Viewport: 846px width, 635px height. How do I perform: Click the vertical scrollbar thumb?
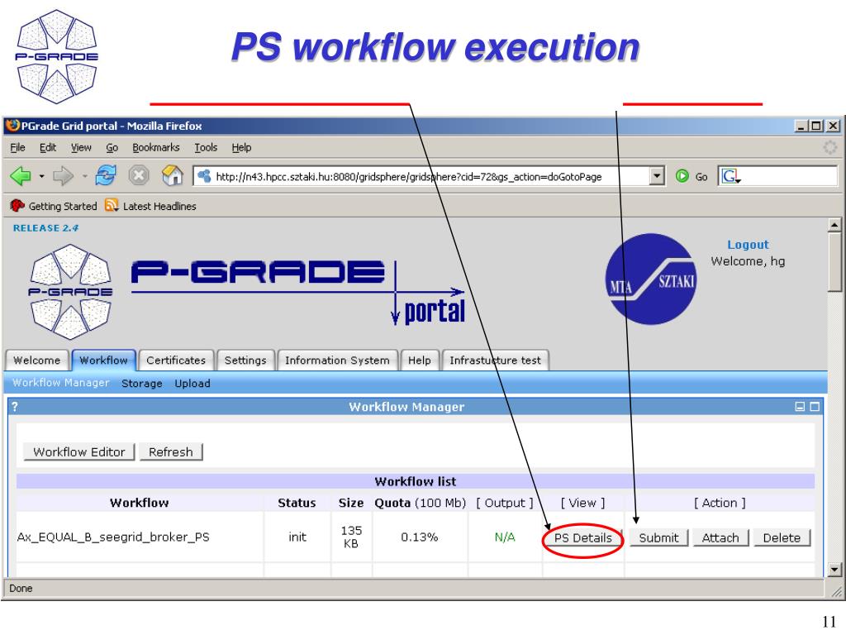pyautogui.click(x=834, y=262)
